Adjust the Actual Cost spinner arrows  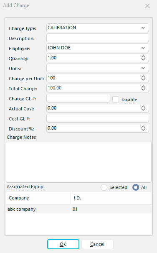point(143,108)
